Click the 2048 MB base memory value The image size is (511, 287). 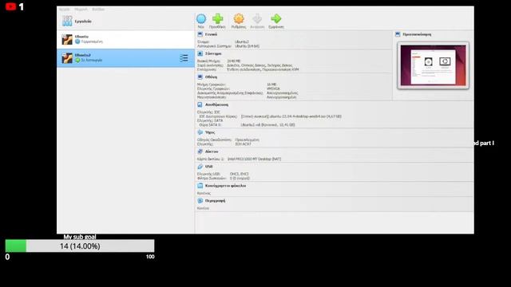234,61
